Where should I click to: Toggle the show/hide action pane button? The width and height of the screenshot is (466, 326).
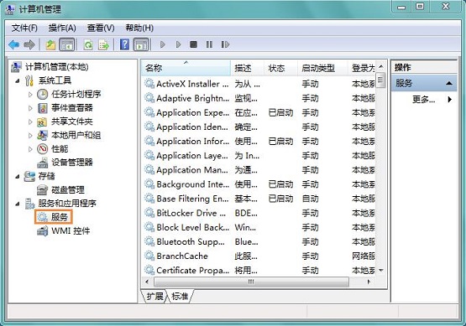[x=141, y=44]
